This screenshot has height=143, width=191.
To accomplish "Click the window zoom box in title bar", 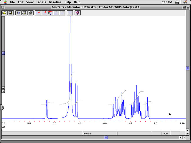I will pos(184,7).
